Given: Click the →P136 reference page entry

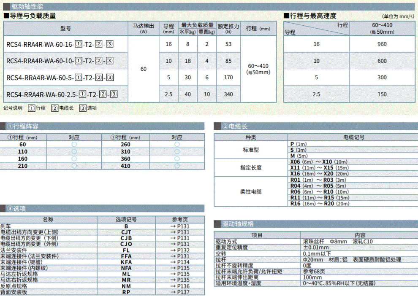Looking at the screenshot, I should tap(180, 286).
